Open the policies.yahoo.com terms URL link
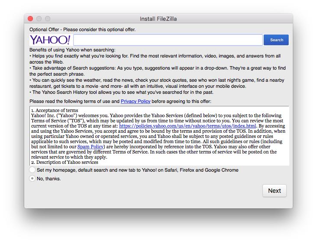 tap(188, 126)
